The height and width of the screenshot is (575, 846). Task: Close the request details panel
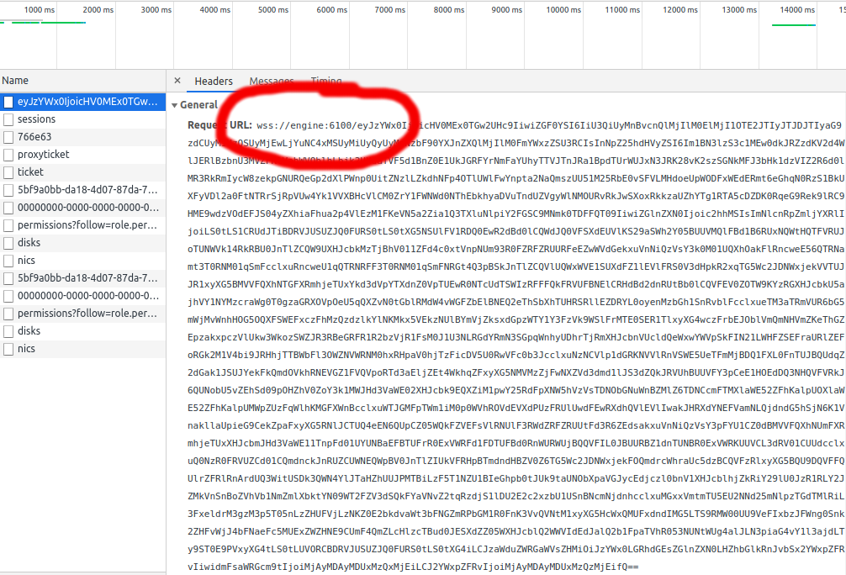click(177, 82)
